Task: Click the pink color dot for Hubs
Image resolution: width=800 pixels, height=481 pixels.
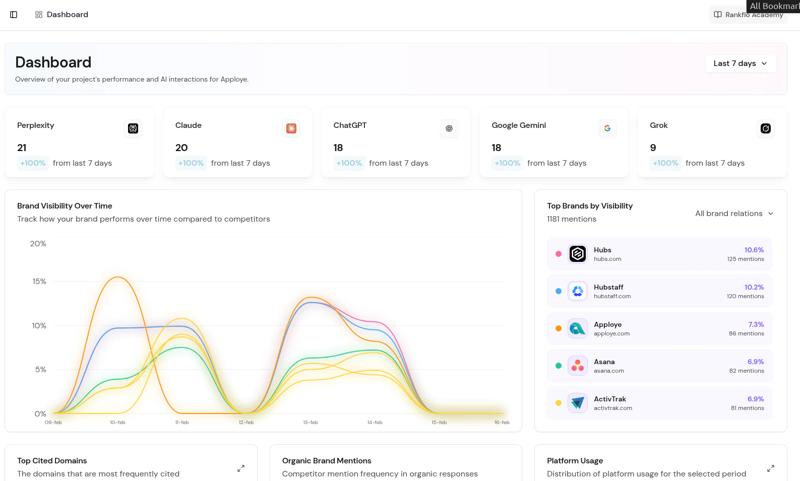Action: (559, 254)
